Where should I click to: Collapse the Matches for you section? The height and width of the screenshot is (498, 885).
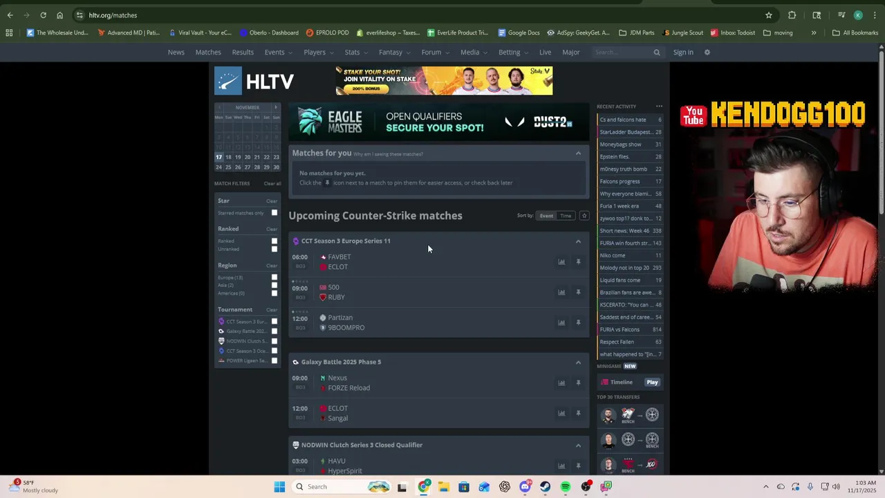pyautogui.click(x=578, y=154)
